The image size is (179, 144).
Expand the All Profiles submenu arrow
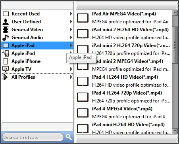71,77
